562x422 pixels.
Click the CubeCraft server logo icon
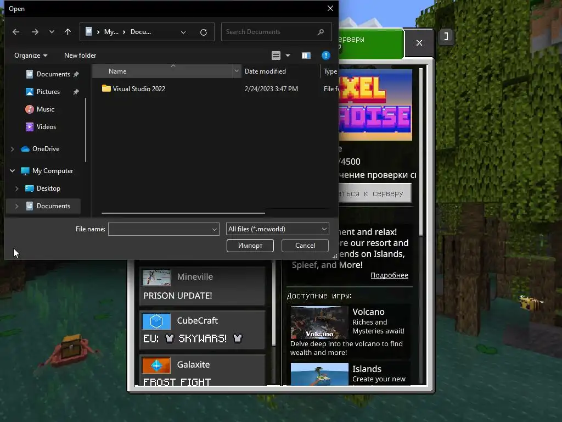pos(156,321)
